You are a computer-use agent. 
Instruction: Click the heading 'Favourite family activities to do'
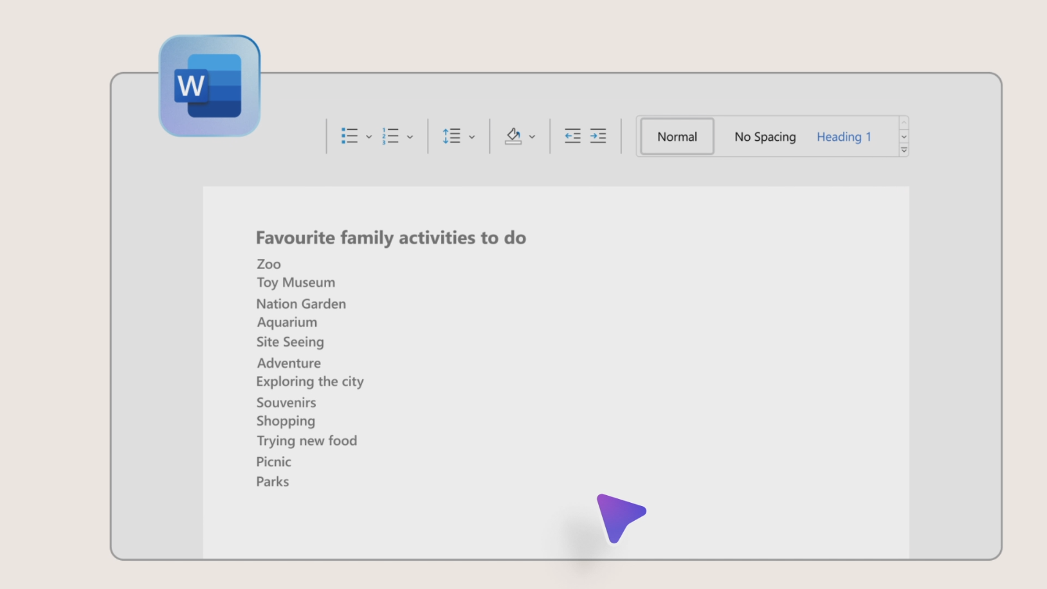391,238
